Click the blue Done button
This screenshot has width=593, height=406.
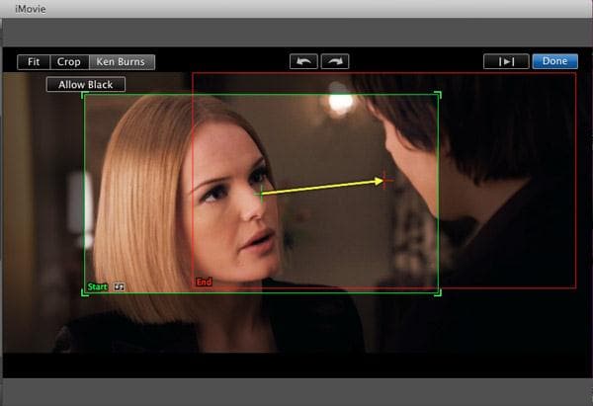pyautogui.click(x=554, y=61)
